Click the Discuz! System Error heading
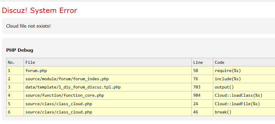275x124 pixels. point(39,11)
